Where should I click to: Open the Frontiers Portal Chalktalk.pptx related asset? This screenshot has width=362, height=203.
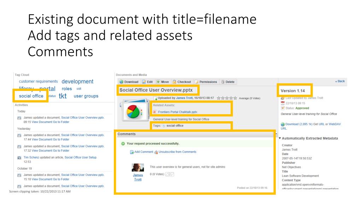178,112
